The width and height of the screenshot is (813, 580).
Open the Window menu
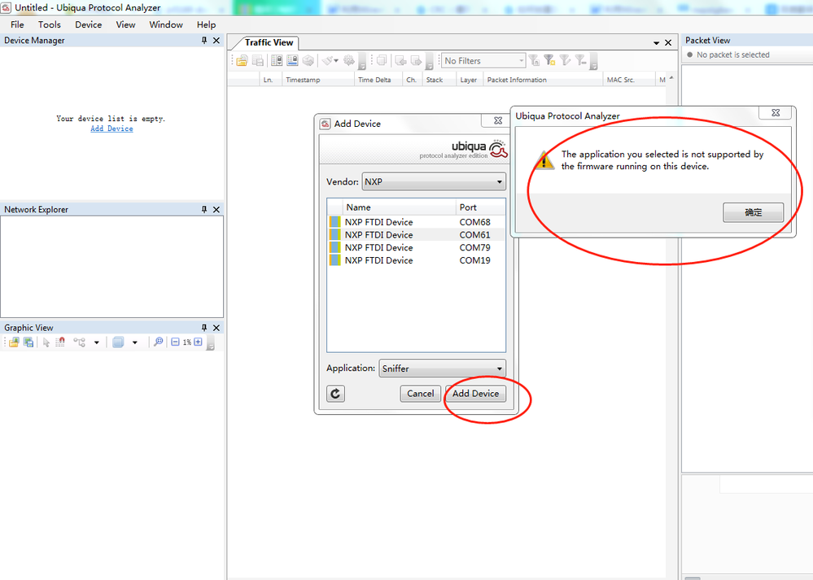click(166, 25)
